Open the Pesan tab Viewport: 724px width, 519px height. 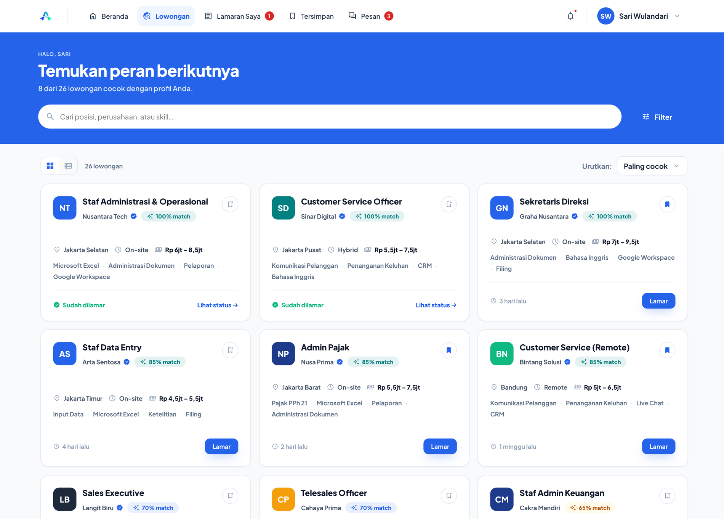pyautogui.click(x=371, y=16)
